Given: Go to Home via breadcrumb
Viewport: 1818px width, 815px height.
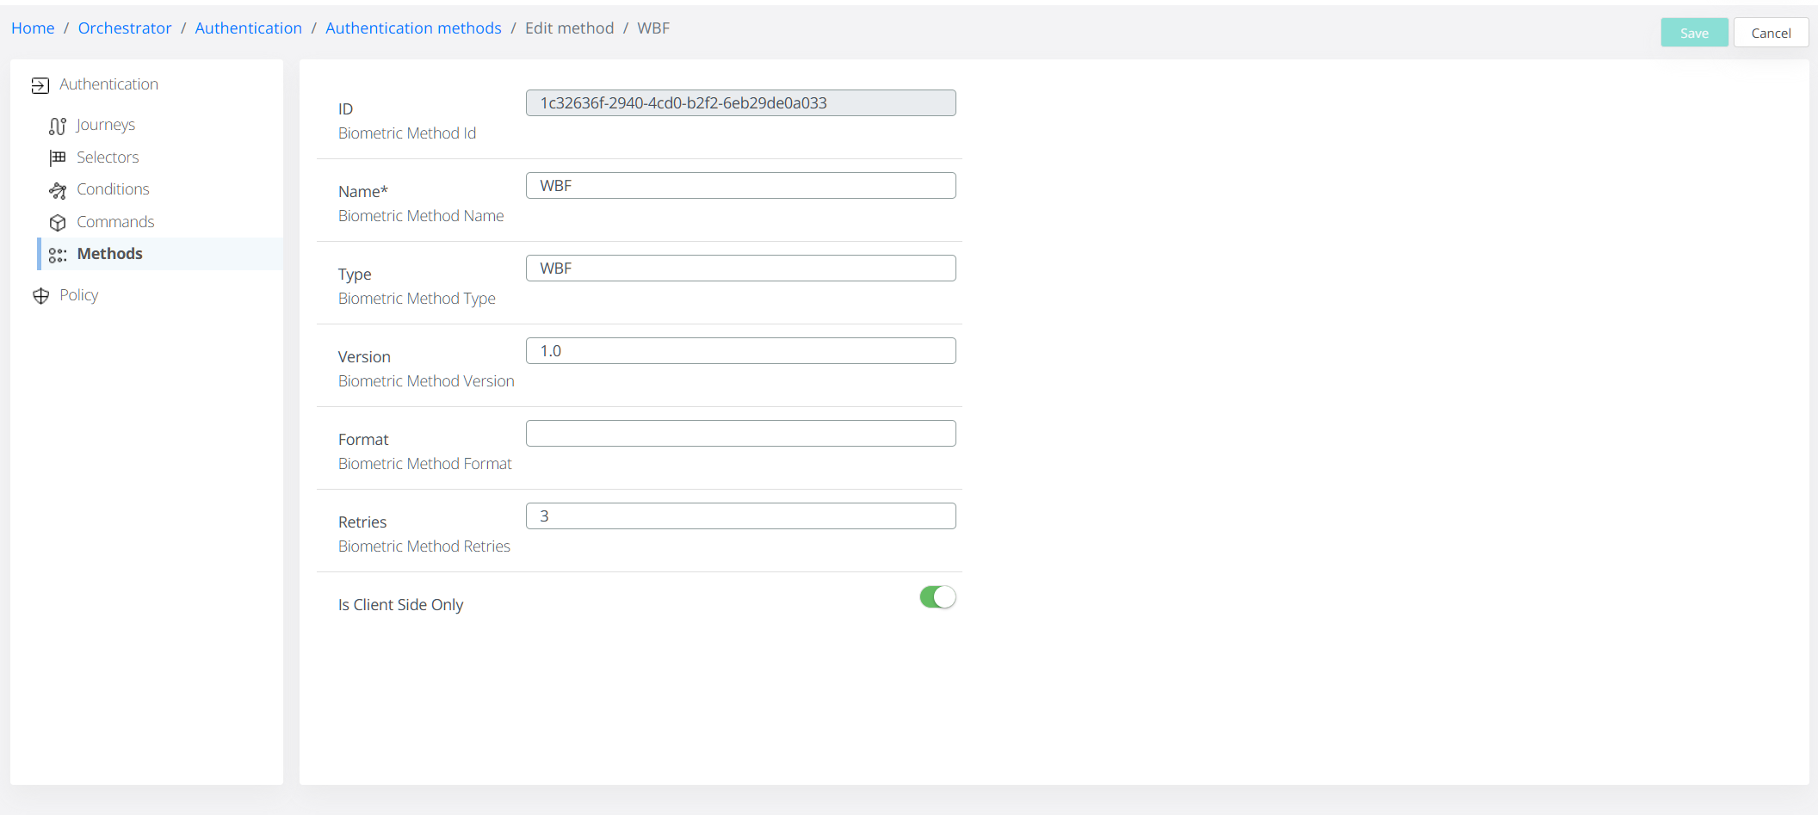Looking at the screenshot, I should coord(33,28).
